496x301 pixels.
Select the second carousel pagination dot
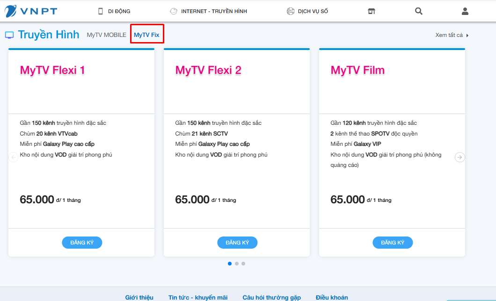pyautogui.click(x=237, y=264)
